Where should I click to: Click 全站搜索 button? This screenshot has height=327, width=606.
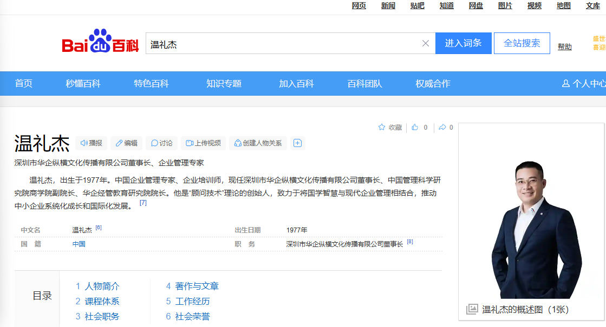coord(522,43)
